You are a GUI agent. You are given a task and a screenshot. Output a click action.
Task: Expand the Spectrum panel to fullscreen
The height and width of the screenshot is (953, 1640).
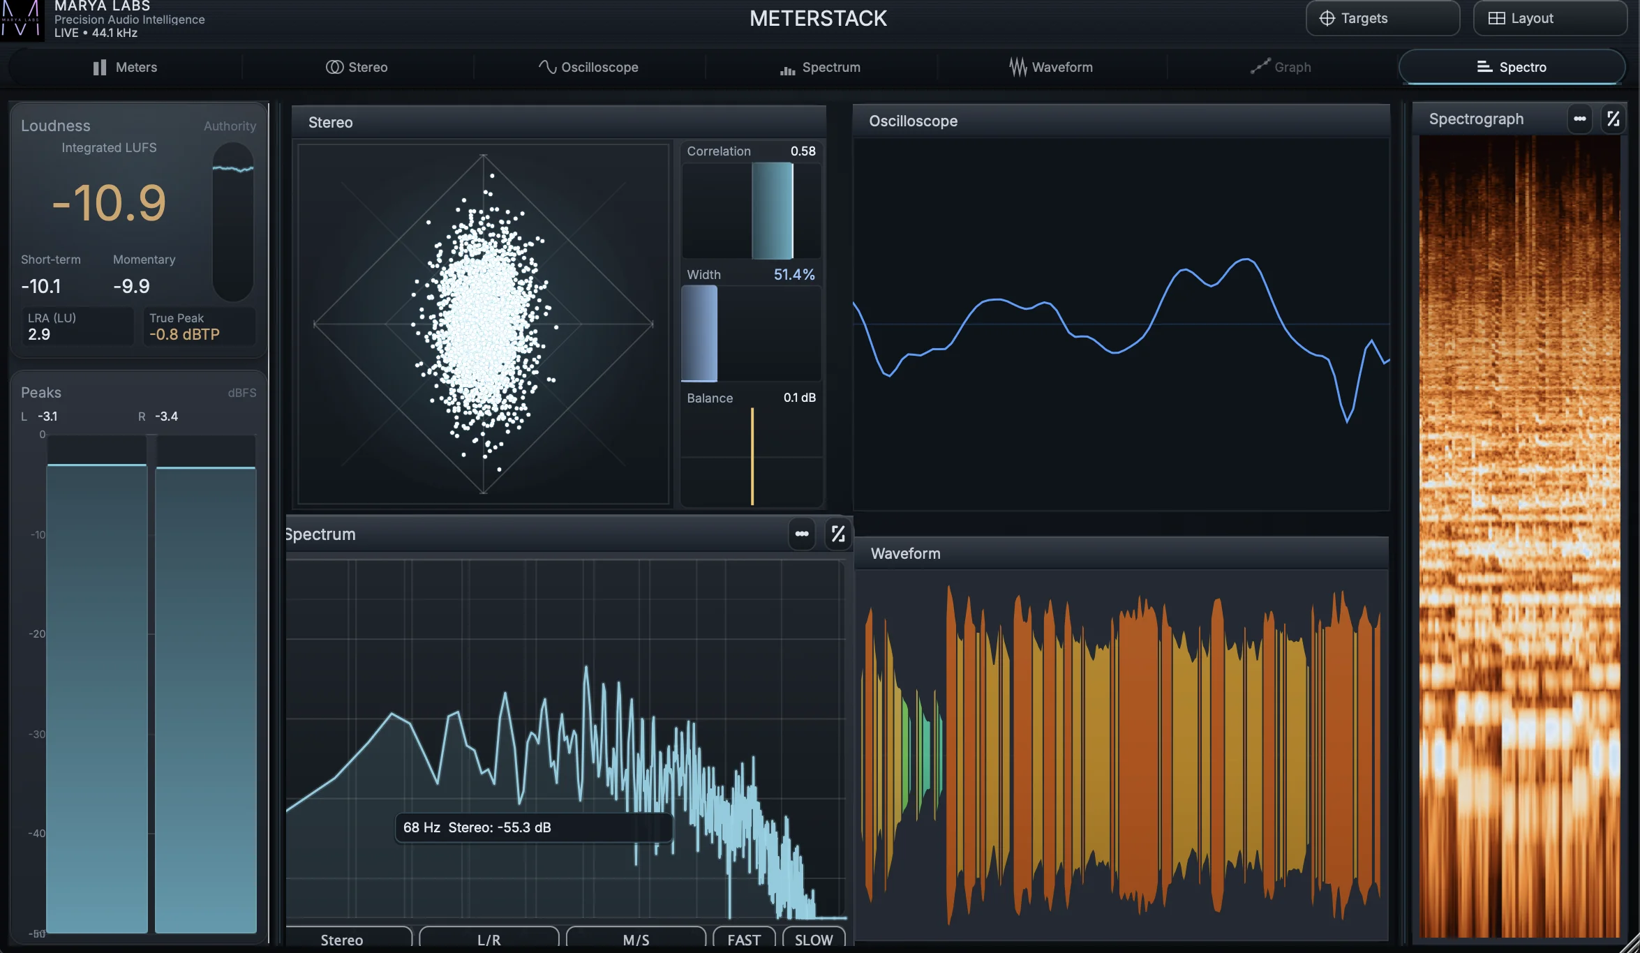838,534
